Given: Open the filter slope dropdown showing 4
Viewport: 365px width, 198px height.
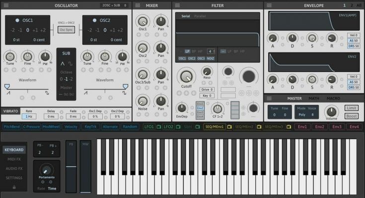Looking at the screenshot, I should pyautogui.click(x=211, y=51).
